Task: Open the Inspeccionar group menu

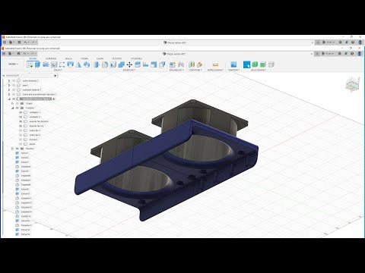Action: tap(215, 70)
